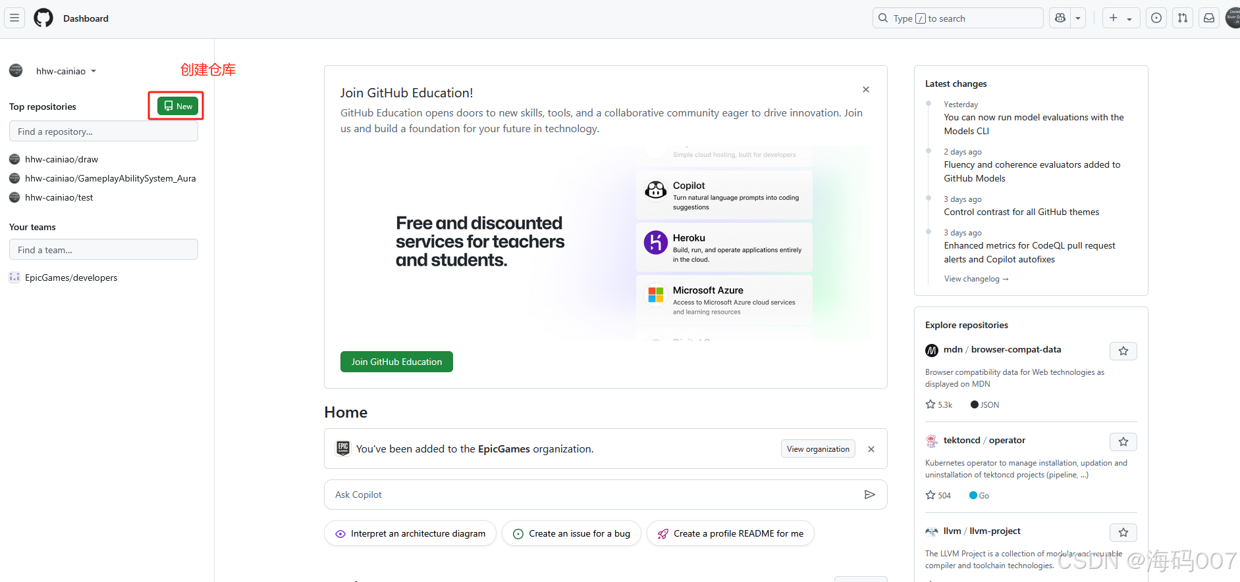Image resolution: width=1240 pixels, height=582 pixels.
Task: Open the Copilot chat icon in header
Action: coord(1060,18)
